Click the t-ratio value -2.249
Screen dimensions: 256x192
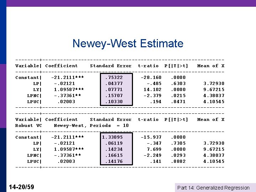[153, 155]
